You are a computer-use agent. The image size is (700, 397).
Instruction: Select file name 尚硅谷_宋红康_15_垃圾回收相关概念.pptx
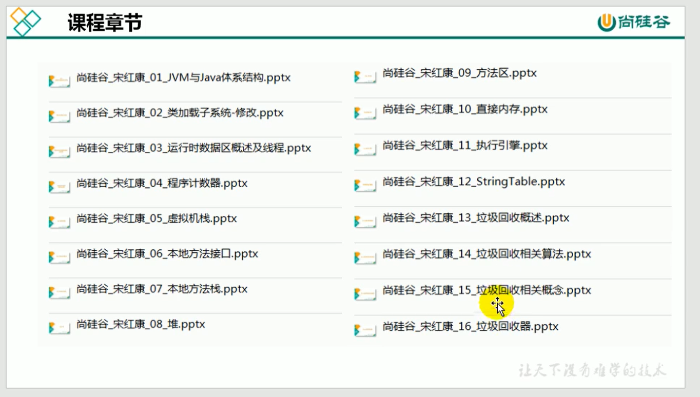point(487,290)
